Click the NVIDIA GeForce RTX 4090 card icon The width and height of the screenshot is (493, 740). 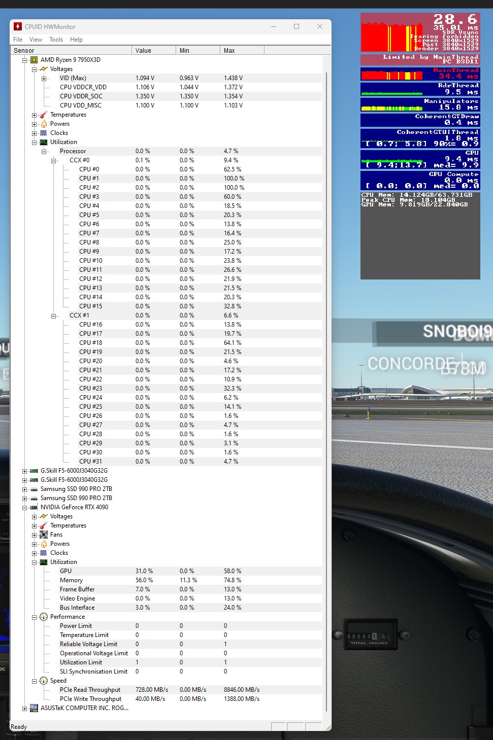pos(34,507)
